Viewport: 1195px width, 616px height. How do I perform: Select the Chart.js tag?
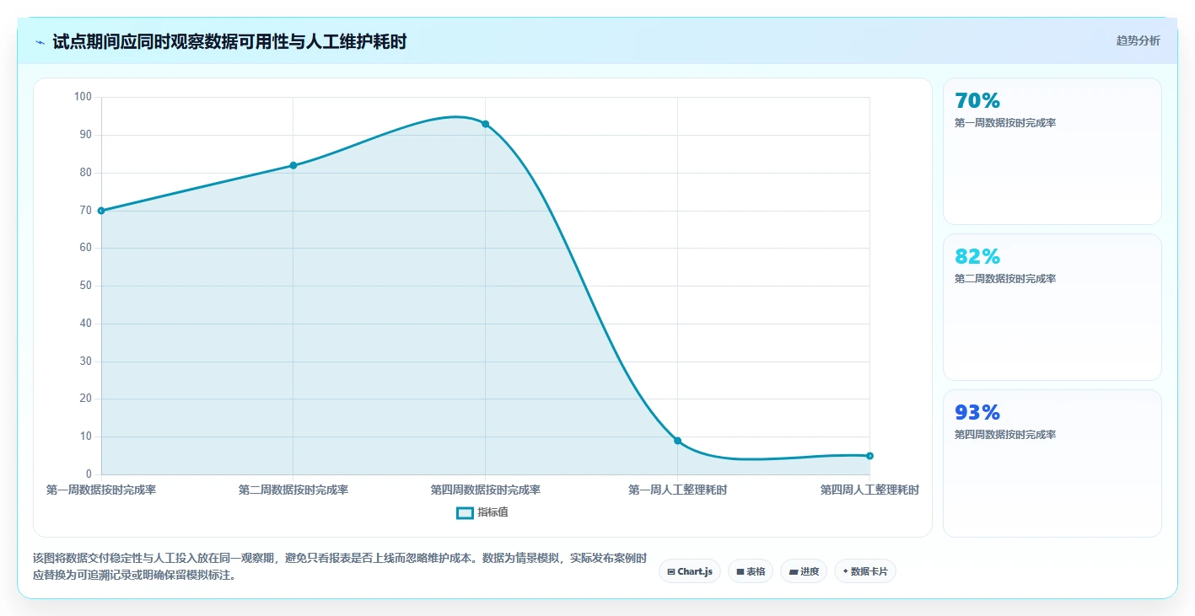(x=690, y=571)
